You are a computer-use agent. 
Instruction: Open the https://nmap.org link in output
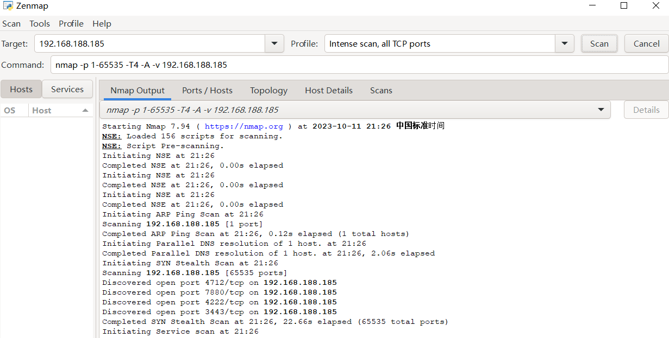pos(244,126)
